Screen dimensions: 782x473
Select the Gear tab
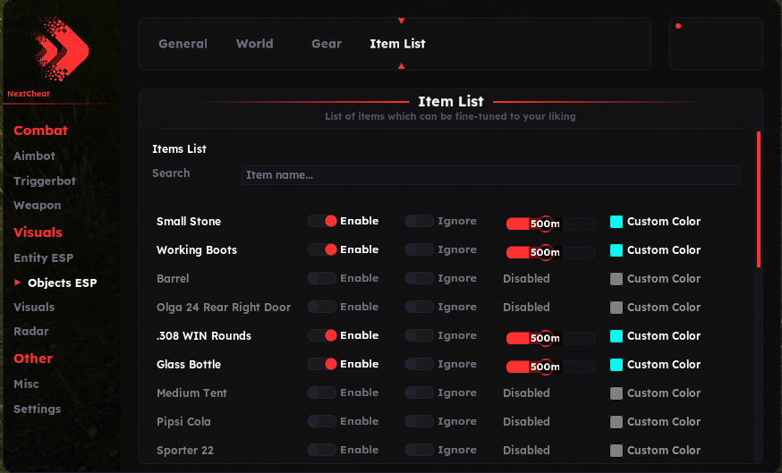[327, 44]
